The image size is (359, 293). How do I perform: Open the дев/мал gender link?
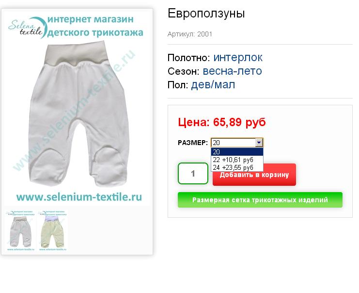(x=213, y=85)
